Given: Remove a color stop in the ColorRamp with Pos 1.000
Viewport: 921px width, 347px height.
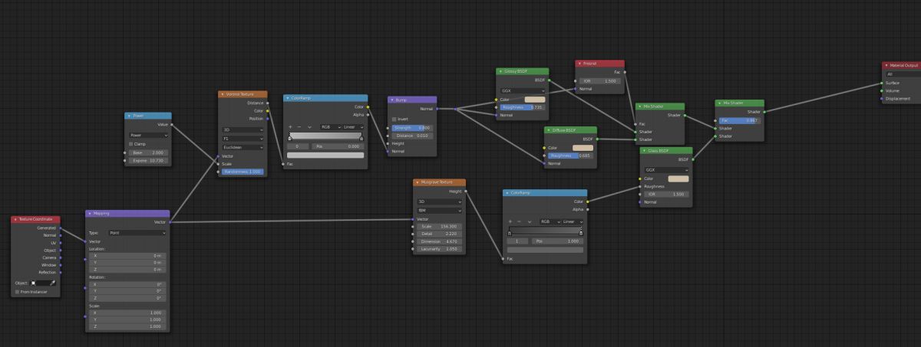Looking at the screenshot, I should coord(520,221).
